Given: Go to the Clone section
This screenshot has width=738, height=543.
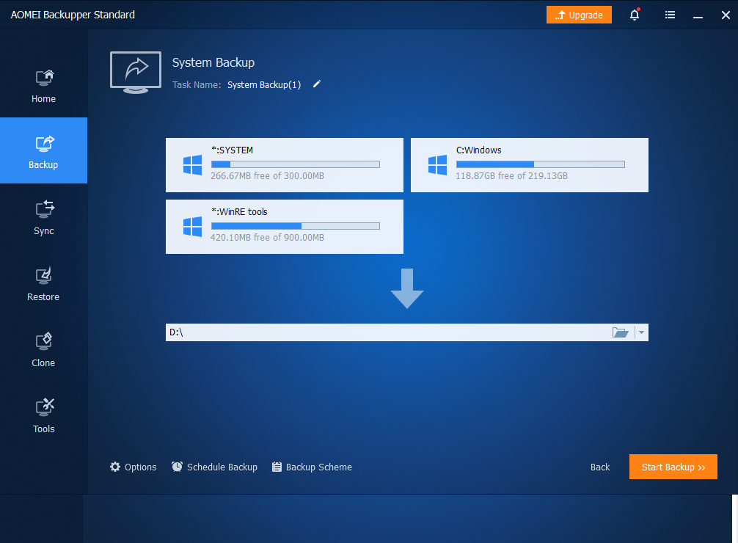Looking at the screenshot, I should click(x=43, y=349).
